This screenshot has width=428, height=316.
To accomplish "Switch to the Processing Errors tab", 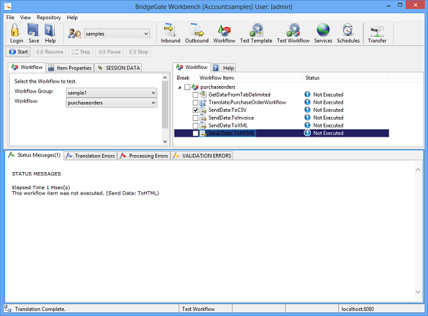I will [x=144, y=156].
